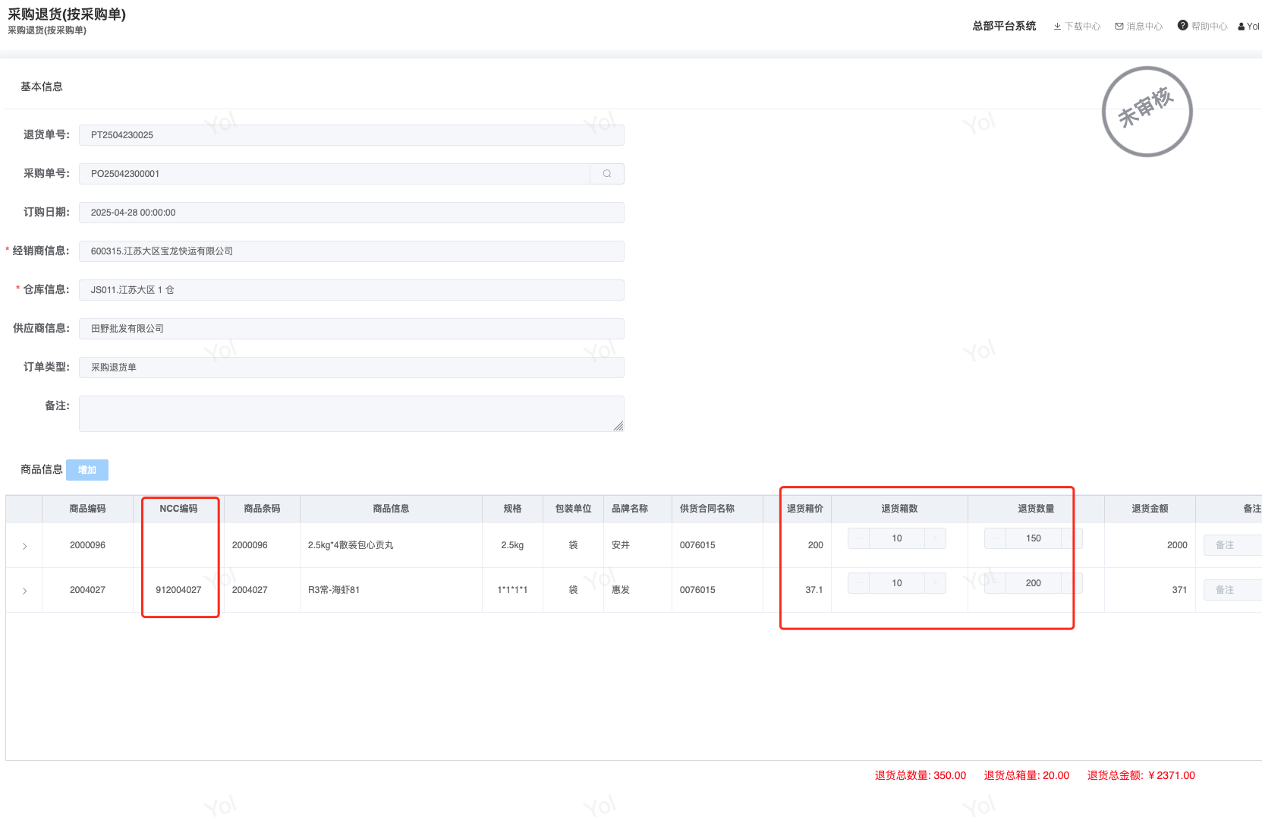This screenshot has height=817, width=1262.
Task: Click the 退货数量 column header
Action: point(1036,509)
